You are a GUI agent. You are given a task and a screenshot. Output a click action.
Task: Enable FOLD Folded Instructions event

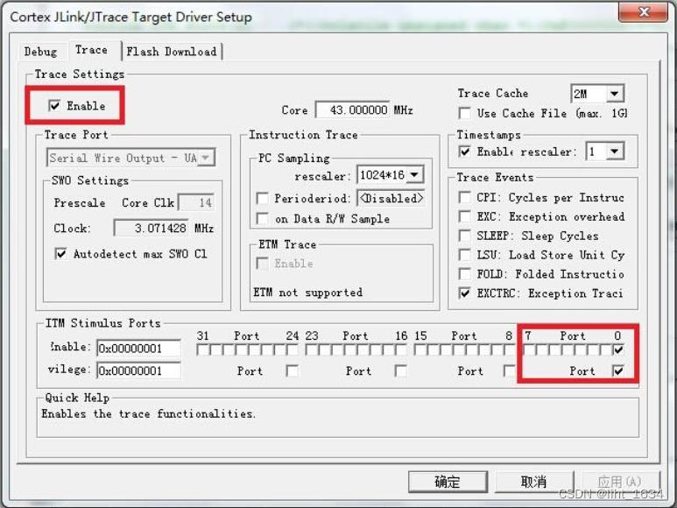(464, 274)
